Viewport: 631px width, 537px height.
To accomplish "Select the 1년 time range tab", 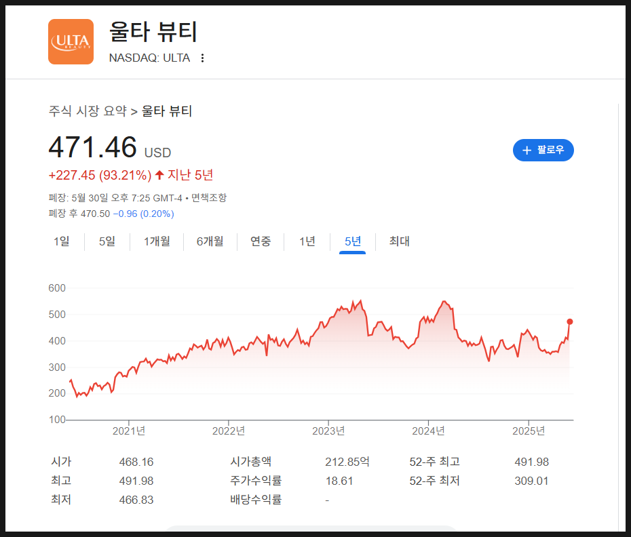I will tap(307, 241).
